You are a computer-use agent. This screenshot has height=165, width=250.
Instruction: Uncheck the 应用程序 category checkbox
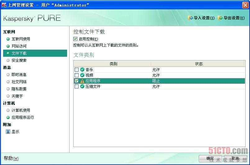76,81
